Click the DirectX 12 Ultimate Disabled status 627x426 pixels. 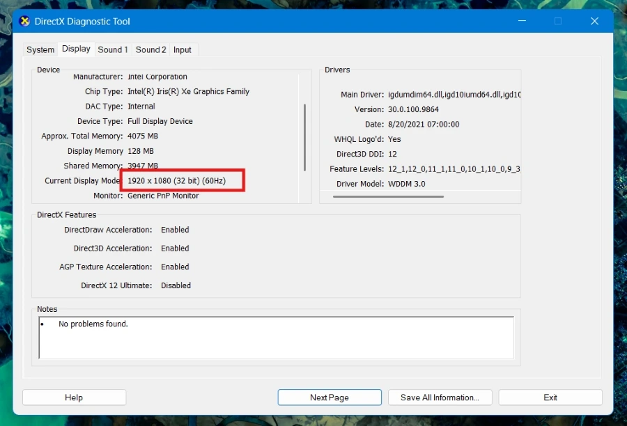pos(176,285)
